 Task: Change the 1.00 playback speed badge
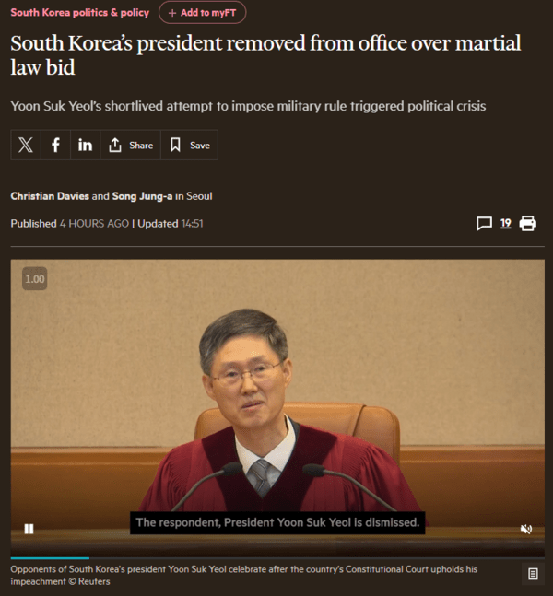[x=35, y=278]
